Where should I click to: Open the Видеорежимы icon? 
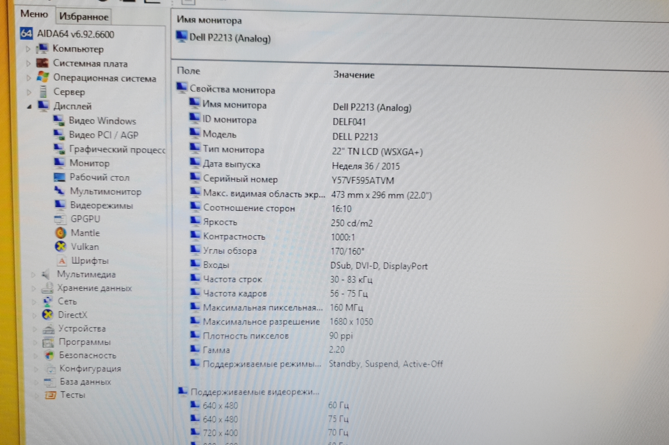point(60,205)
